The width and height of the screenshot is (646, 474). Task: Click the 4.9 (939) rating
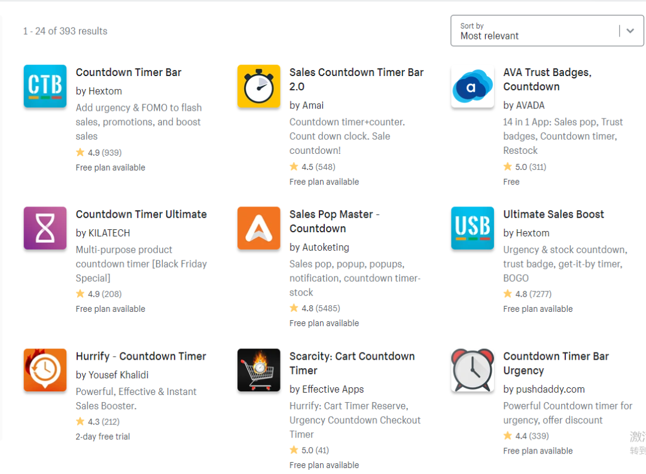(99, 153)
